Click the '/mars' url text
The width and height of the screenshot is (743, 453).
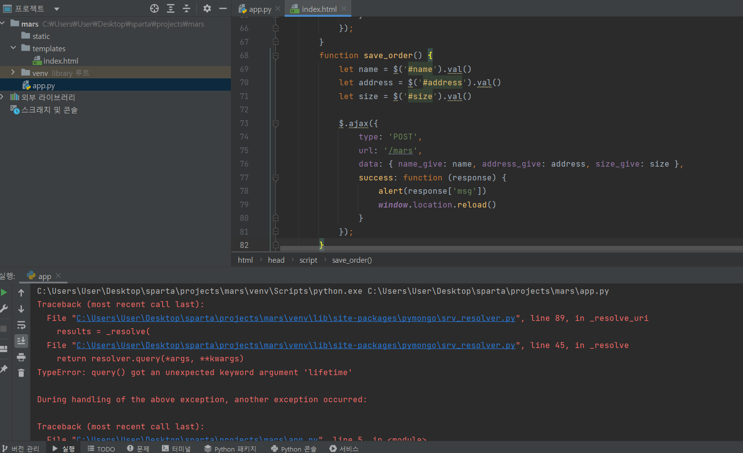pyautogui.click(x=400, y=151)
